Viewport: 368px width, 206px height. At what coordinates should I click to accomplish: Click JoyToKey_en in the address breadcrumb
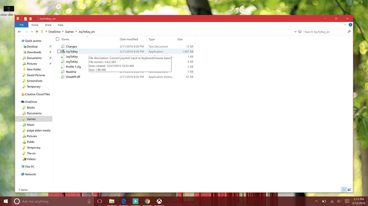tap(86, 32)
